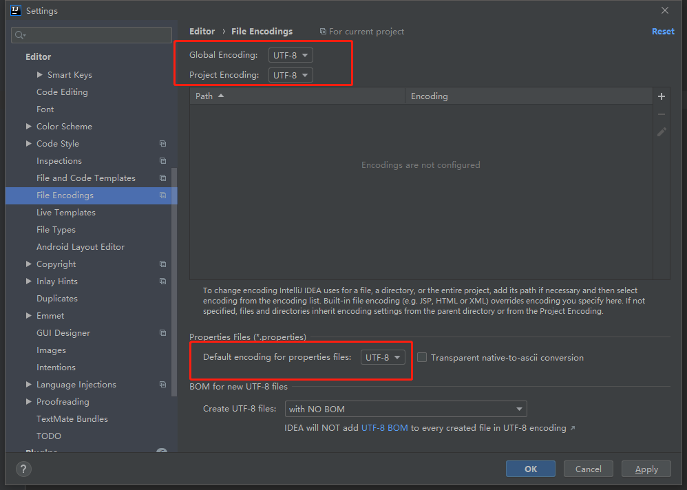Select Code Editing in settings tree
Image resolution: width=687 pixels, height=490 pixels.
62,92
